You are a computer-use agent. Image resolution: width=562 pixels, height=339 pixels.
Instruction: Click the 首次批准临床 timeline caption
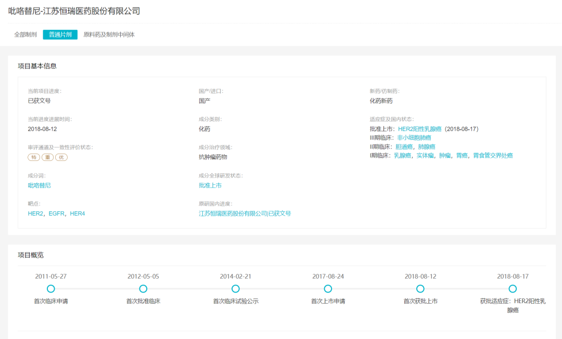click(x=144, y=302)
